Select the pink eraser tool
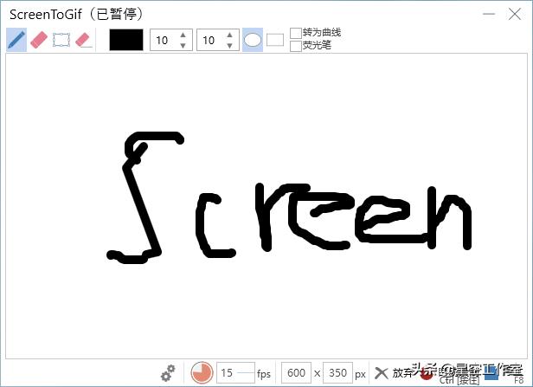Screen dimensions: 533x387 [x=39, y=40]
